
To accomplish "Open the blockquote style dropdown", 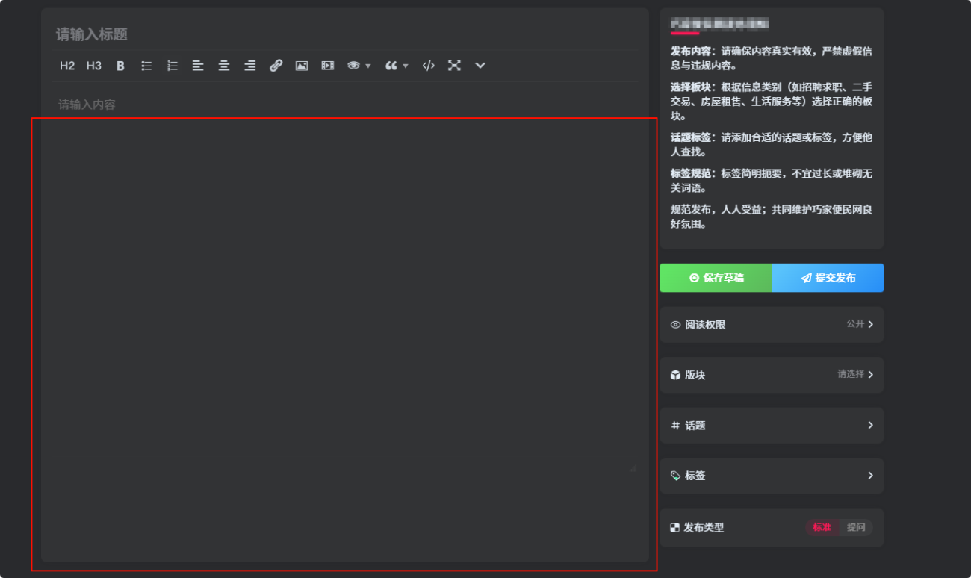I will (395, 66).
